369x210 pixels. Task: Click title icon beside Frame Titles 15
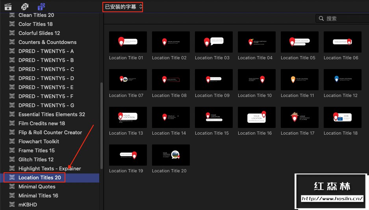click(x=12, y=150)
